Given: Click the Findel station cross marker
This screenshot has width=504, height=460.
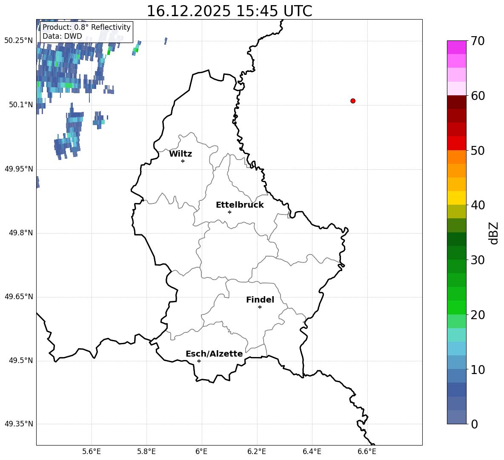Looking at the screenshot, I should [260, 307].
